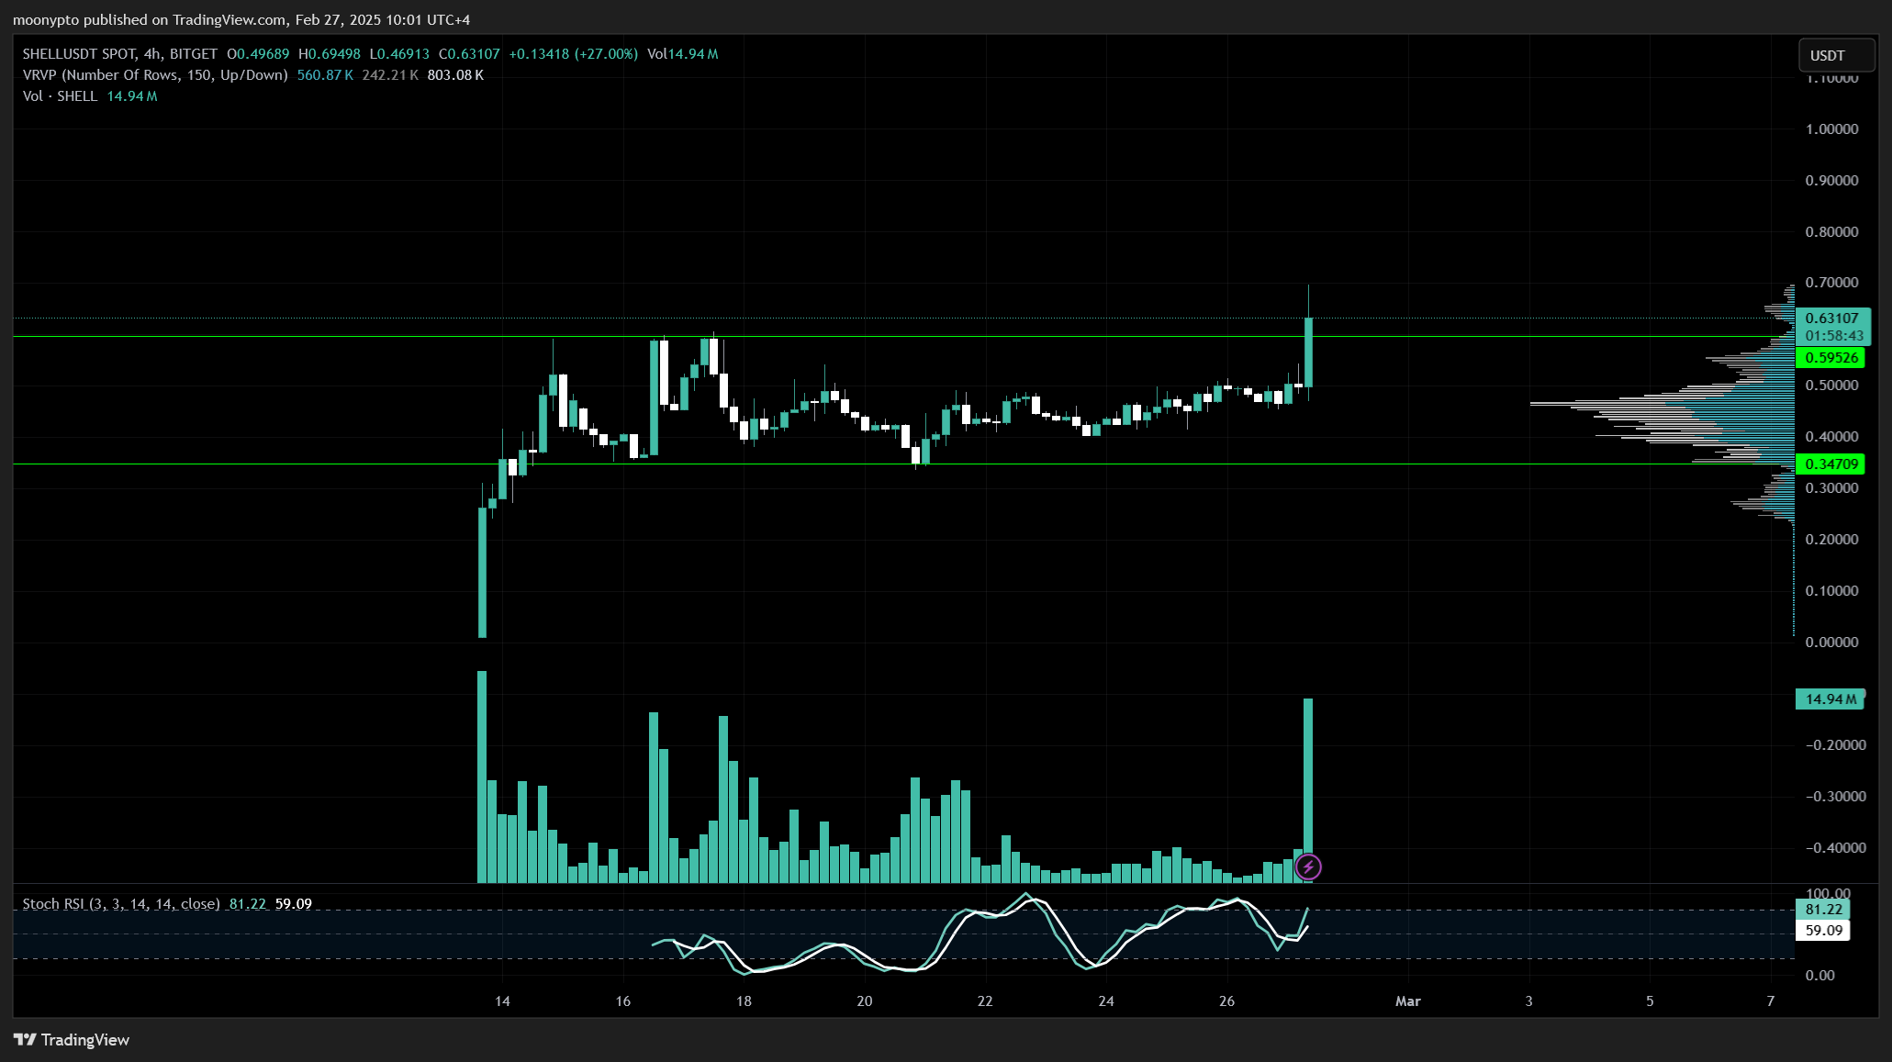Click the TradingView logo at bottom left
This screenshot has height=1062, width=1892.
72,1039
